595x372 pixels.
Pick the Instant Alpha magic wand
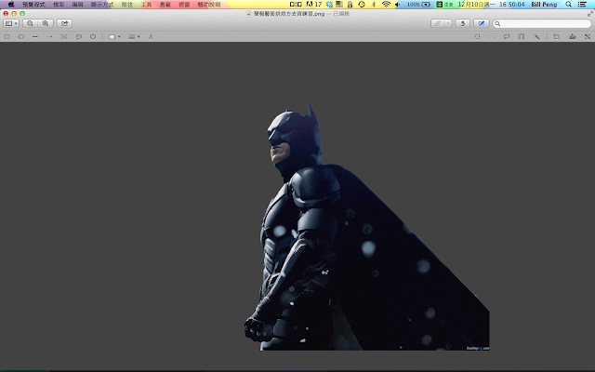pos(536,37)
